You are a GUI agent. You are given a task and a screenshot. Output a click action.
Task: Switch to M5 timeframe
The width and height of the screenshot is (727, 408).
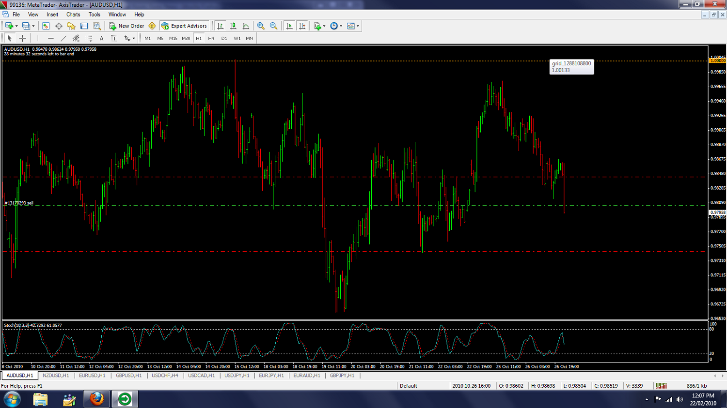[x=160, y=38]
